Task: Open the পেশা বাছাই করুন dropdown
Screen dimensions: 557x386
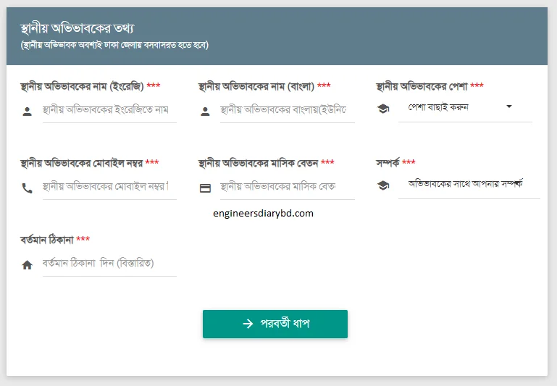Action: [x=456, y=107]
